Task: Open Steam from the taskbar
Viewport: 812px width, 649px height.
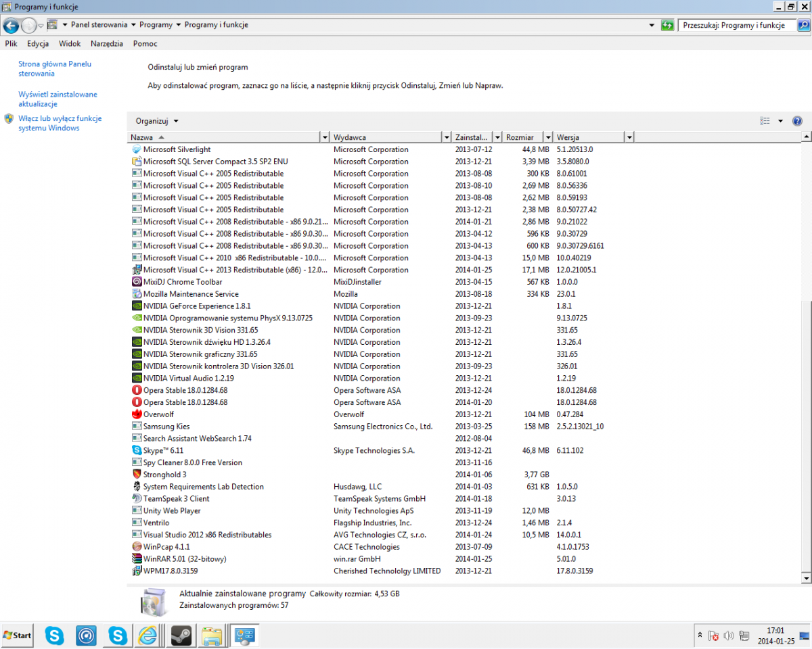Action: point(181,635)
